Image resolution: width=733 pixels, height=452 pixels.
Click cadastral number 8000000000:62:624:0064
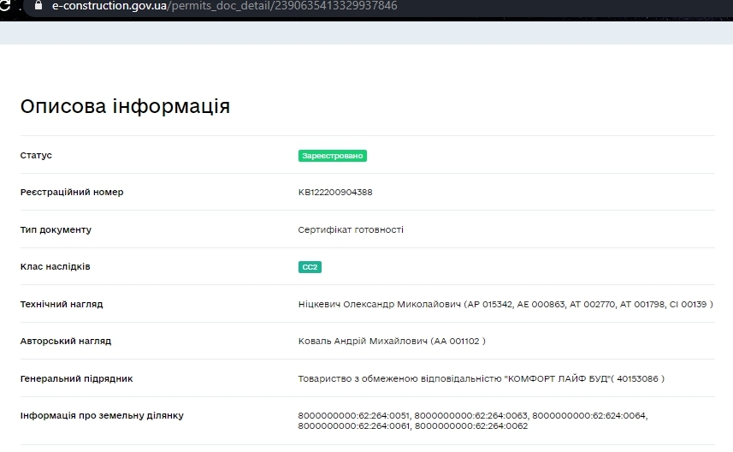coord(589,415)
